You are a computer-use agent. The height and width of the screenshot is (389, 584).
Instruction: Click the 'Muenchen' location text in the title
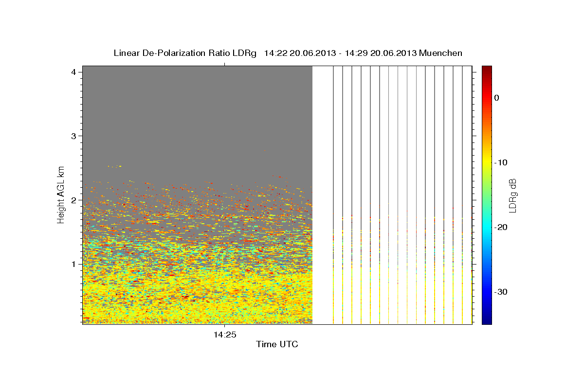pyautogui.click(x=441, y=53)
